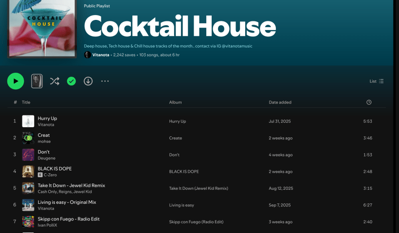The image size is (399, 233).
Task: Click the BLACK IS DOPE album artwork
Action: pyautogui.click(x=28, y=171)
